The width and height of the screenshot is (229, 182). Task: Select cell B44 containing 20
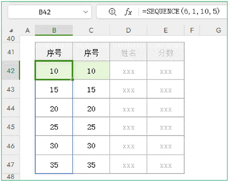pos(54,108)
